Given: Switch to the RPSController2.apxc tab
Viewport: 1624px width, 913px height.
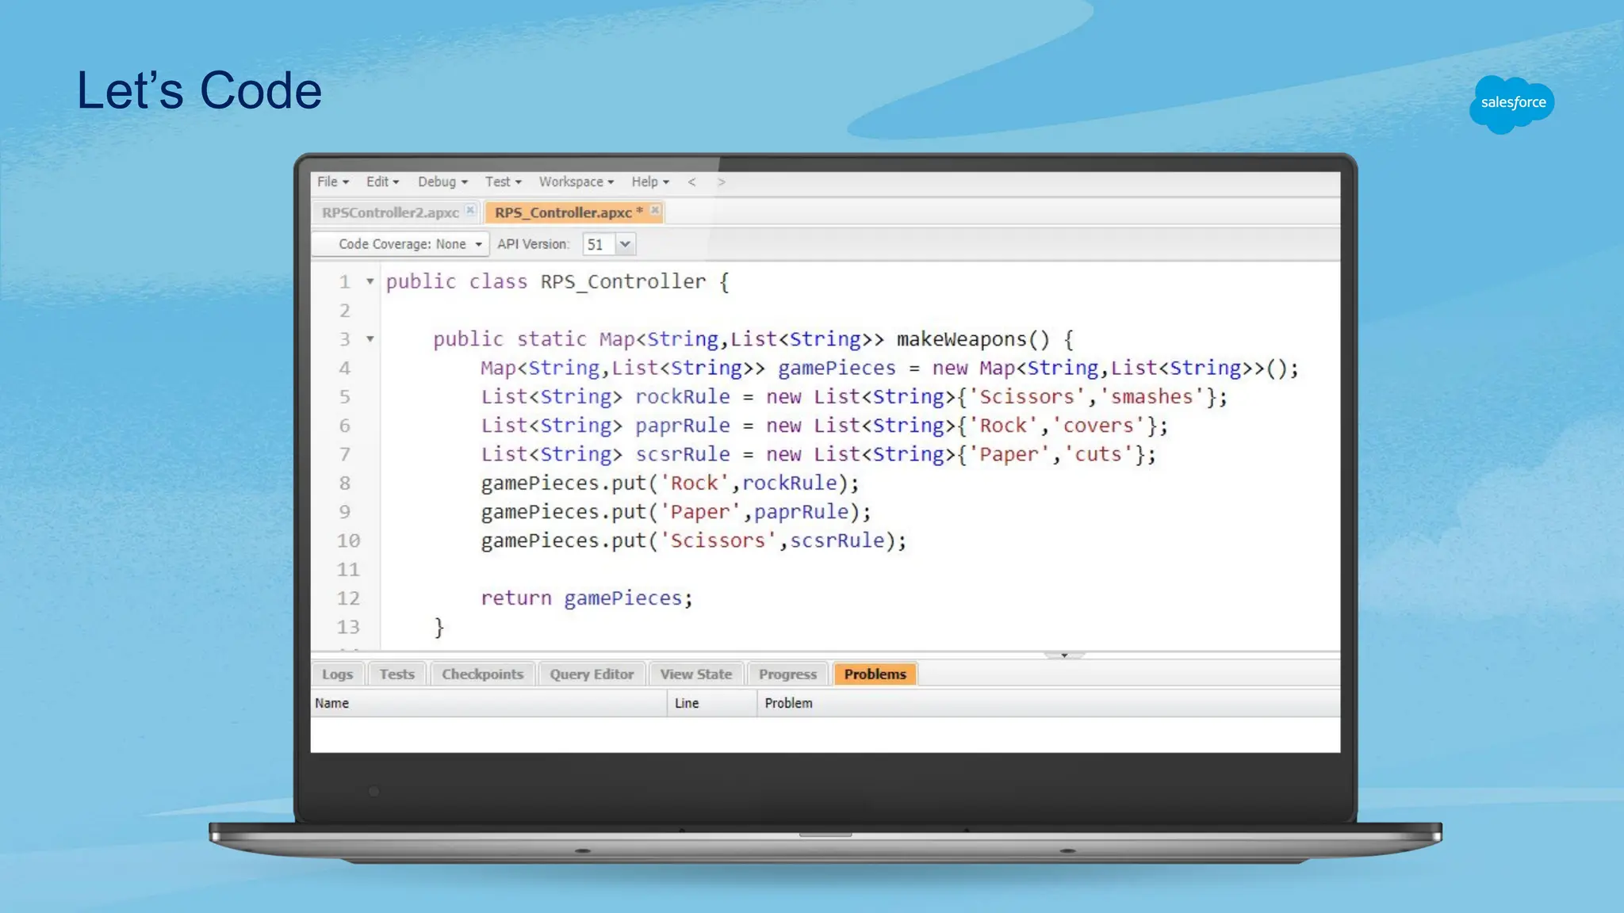Looking at the screenshot, I should (x=390, y=212).
